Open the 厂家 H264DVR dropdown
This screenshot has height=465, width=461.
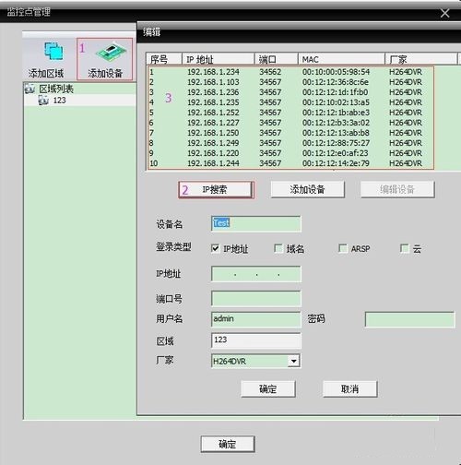(294, 361)
